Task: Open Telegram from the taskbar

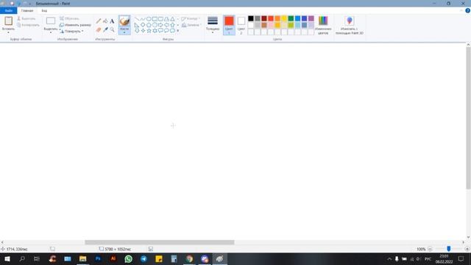Action: coord(144,258)
